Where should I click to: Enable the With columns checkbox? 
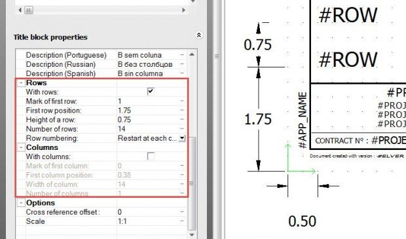151,156
